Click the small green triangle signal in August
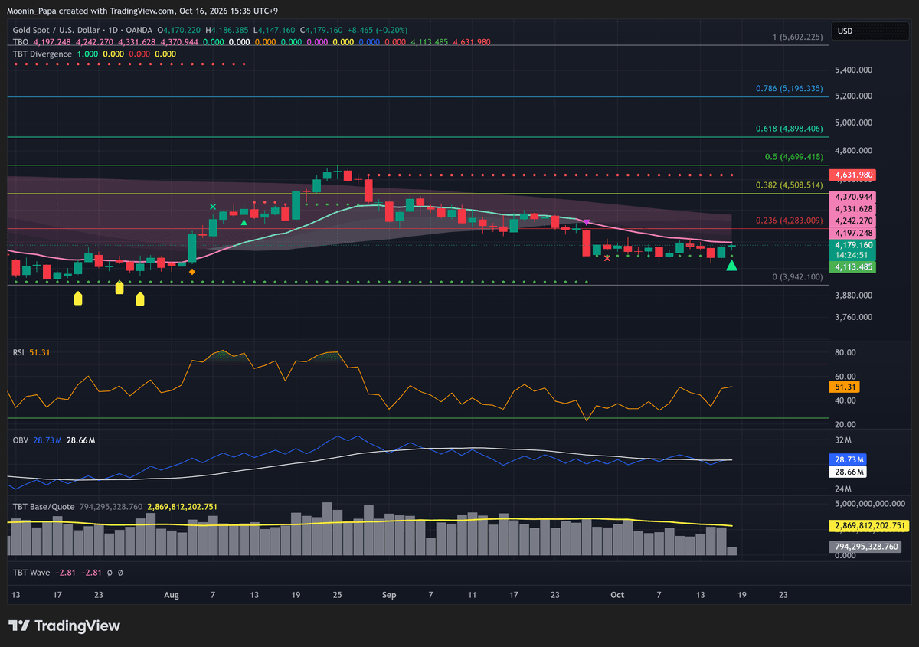 [x=244, y=222]
